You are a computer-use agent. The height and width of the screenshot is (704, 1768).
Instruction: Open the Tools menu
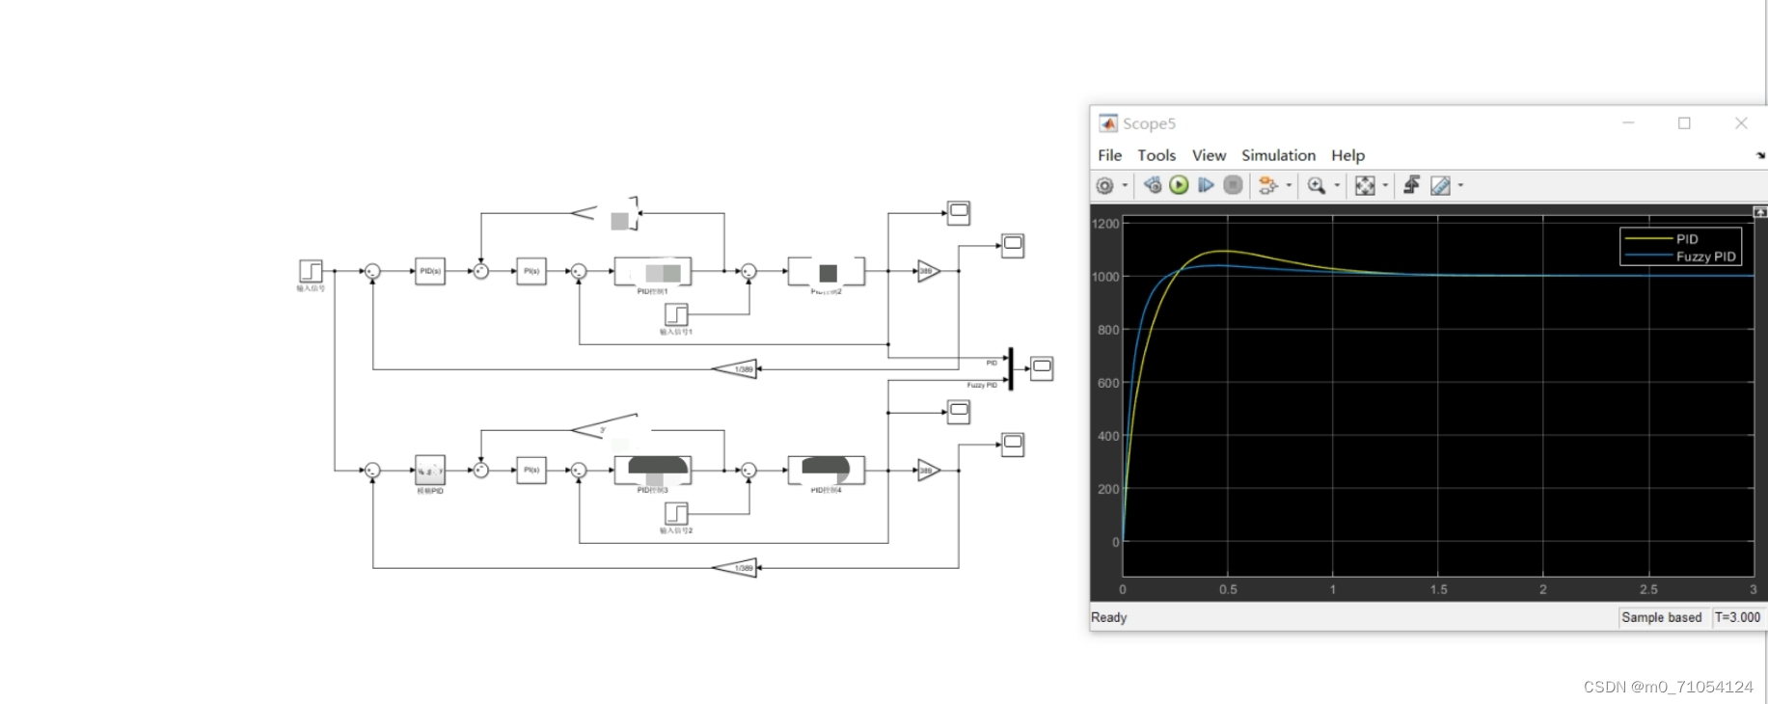1156,155
